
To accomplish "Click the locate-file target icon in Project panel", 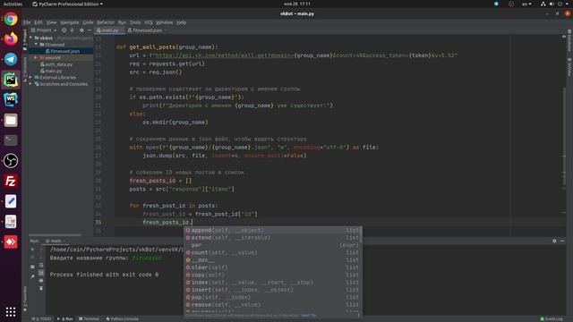I will tap(64, 30).
